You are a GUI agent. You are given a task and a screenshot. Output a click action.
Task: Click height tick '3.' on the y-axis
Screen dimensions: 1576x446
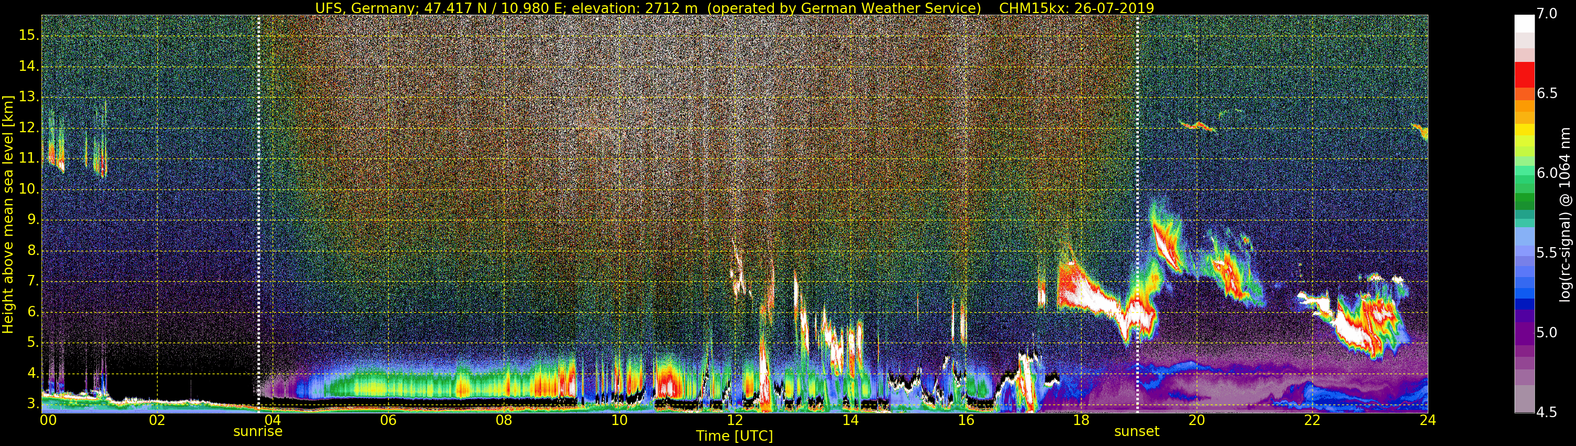33,404
